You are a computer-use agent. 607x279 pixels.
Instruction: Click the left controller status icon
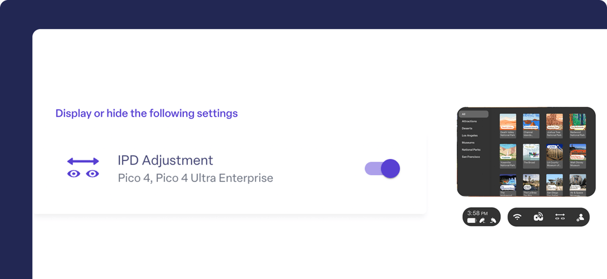point(482,221)
